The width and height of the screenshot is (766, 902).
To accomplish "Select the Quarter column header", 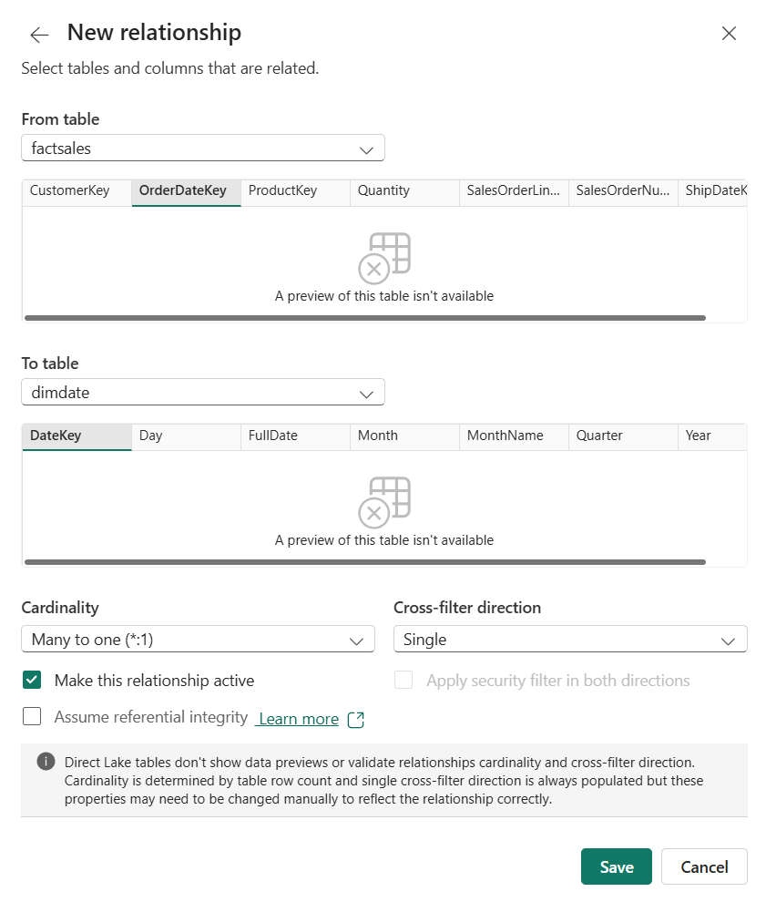I will tap(623, 436).
